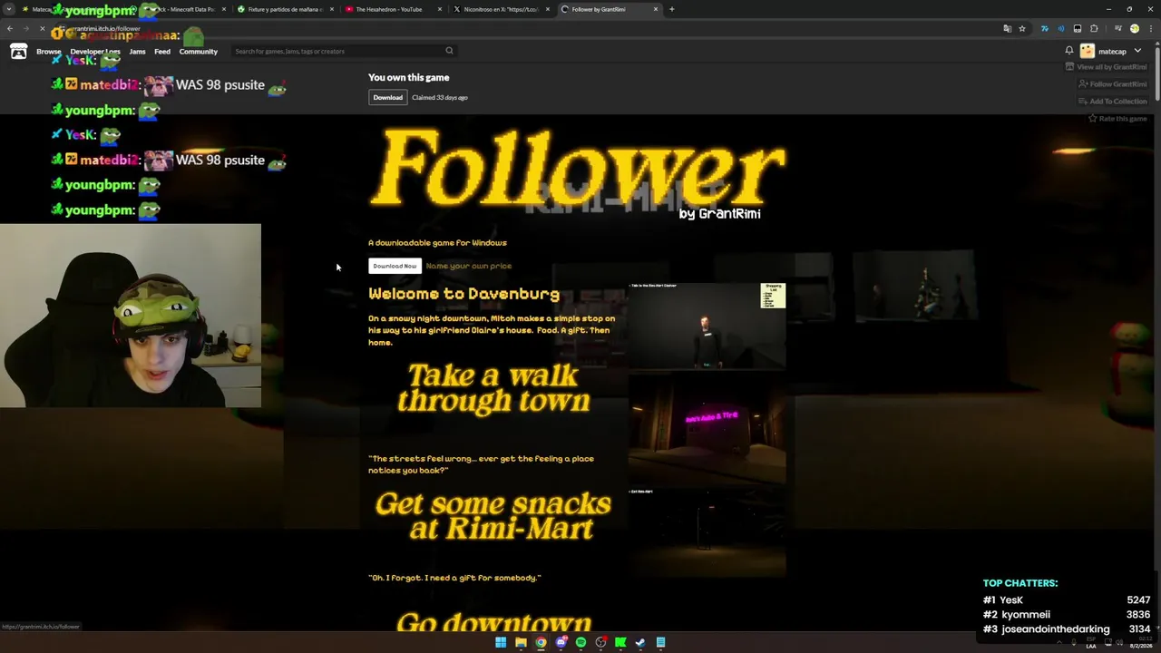Open Steam from the taskbar
The height and width of the screenshot is (653, 1161).
click(640, 642)
